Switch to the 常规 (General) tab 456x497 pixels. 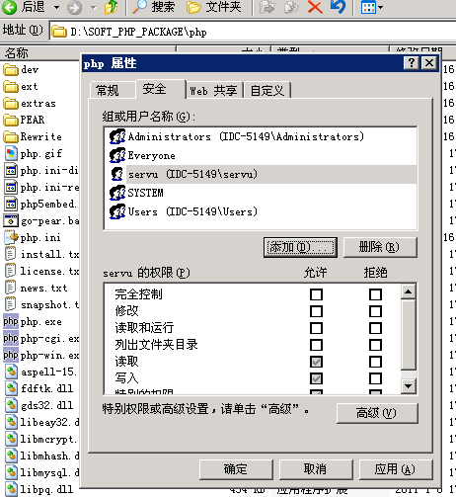(x=108, y=90)
